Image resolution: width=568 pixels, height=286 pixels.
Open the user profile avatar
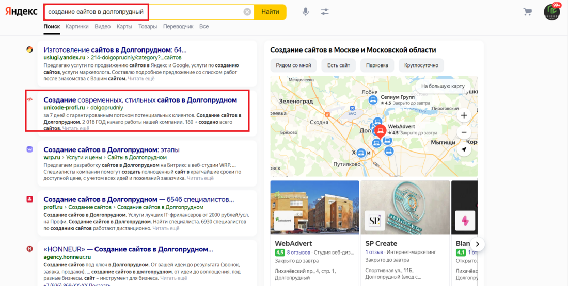[x=551, y=12]
